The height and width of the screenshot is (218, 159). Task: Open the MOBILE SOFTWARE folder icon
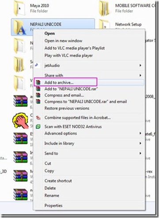(x=104, y=8)
